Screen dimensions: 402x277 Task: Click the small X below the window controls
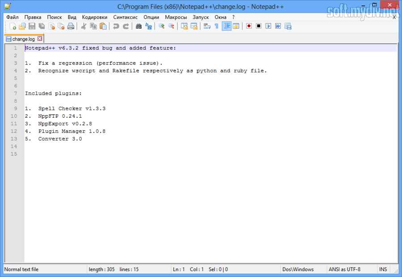[x=394, y=17]
